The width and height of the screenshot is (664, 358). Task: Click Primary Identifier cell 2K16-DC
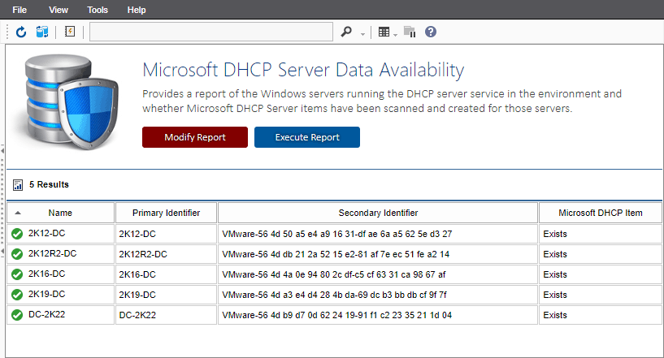[166, 274]
